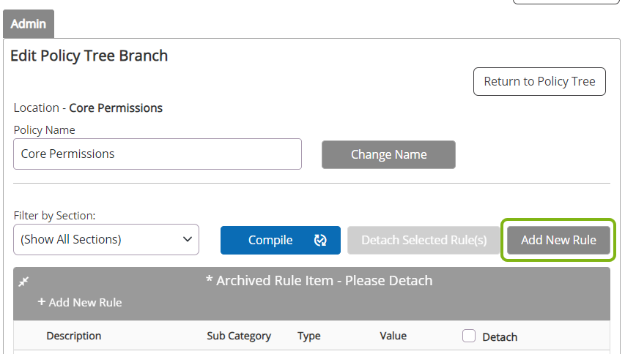Click Detach Selected Rule(s) button
The image size is (625, 354).
point(424,240)
